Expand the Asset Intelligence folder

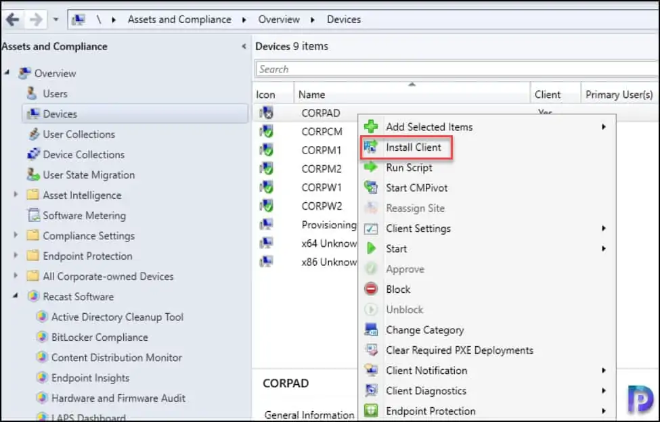pos(16,195)
